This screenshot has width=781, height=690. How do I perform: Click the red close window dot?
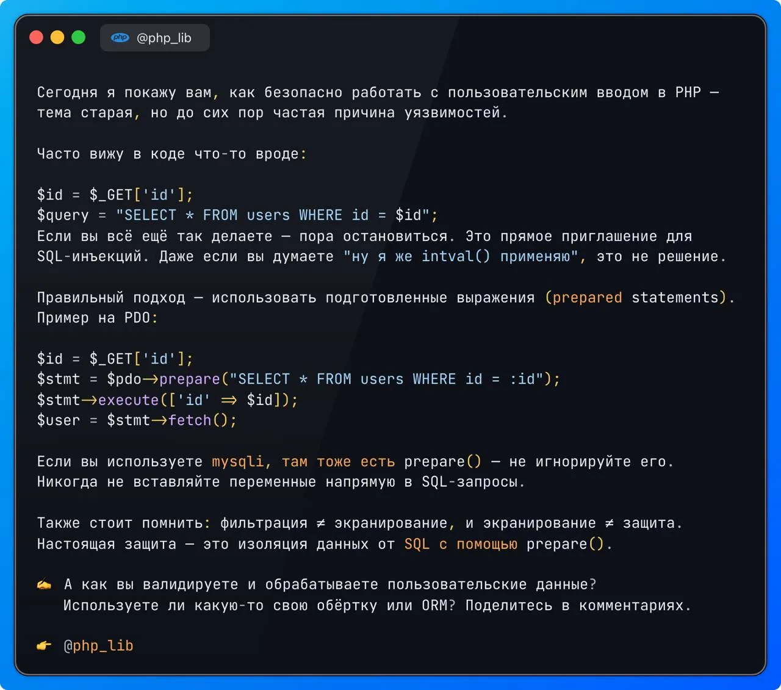click(x=37, y=37)
